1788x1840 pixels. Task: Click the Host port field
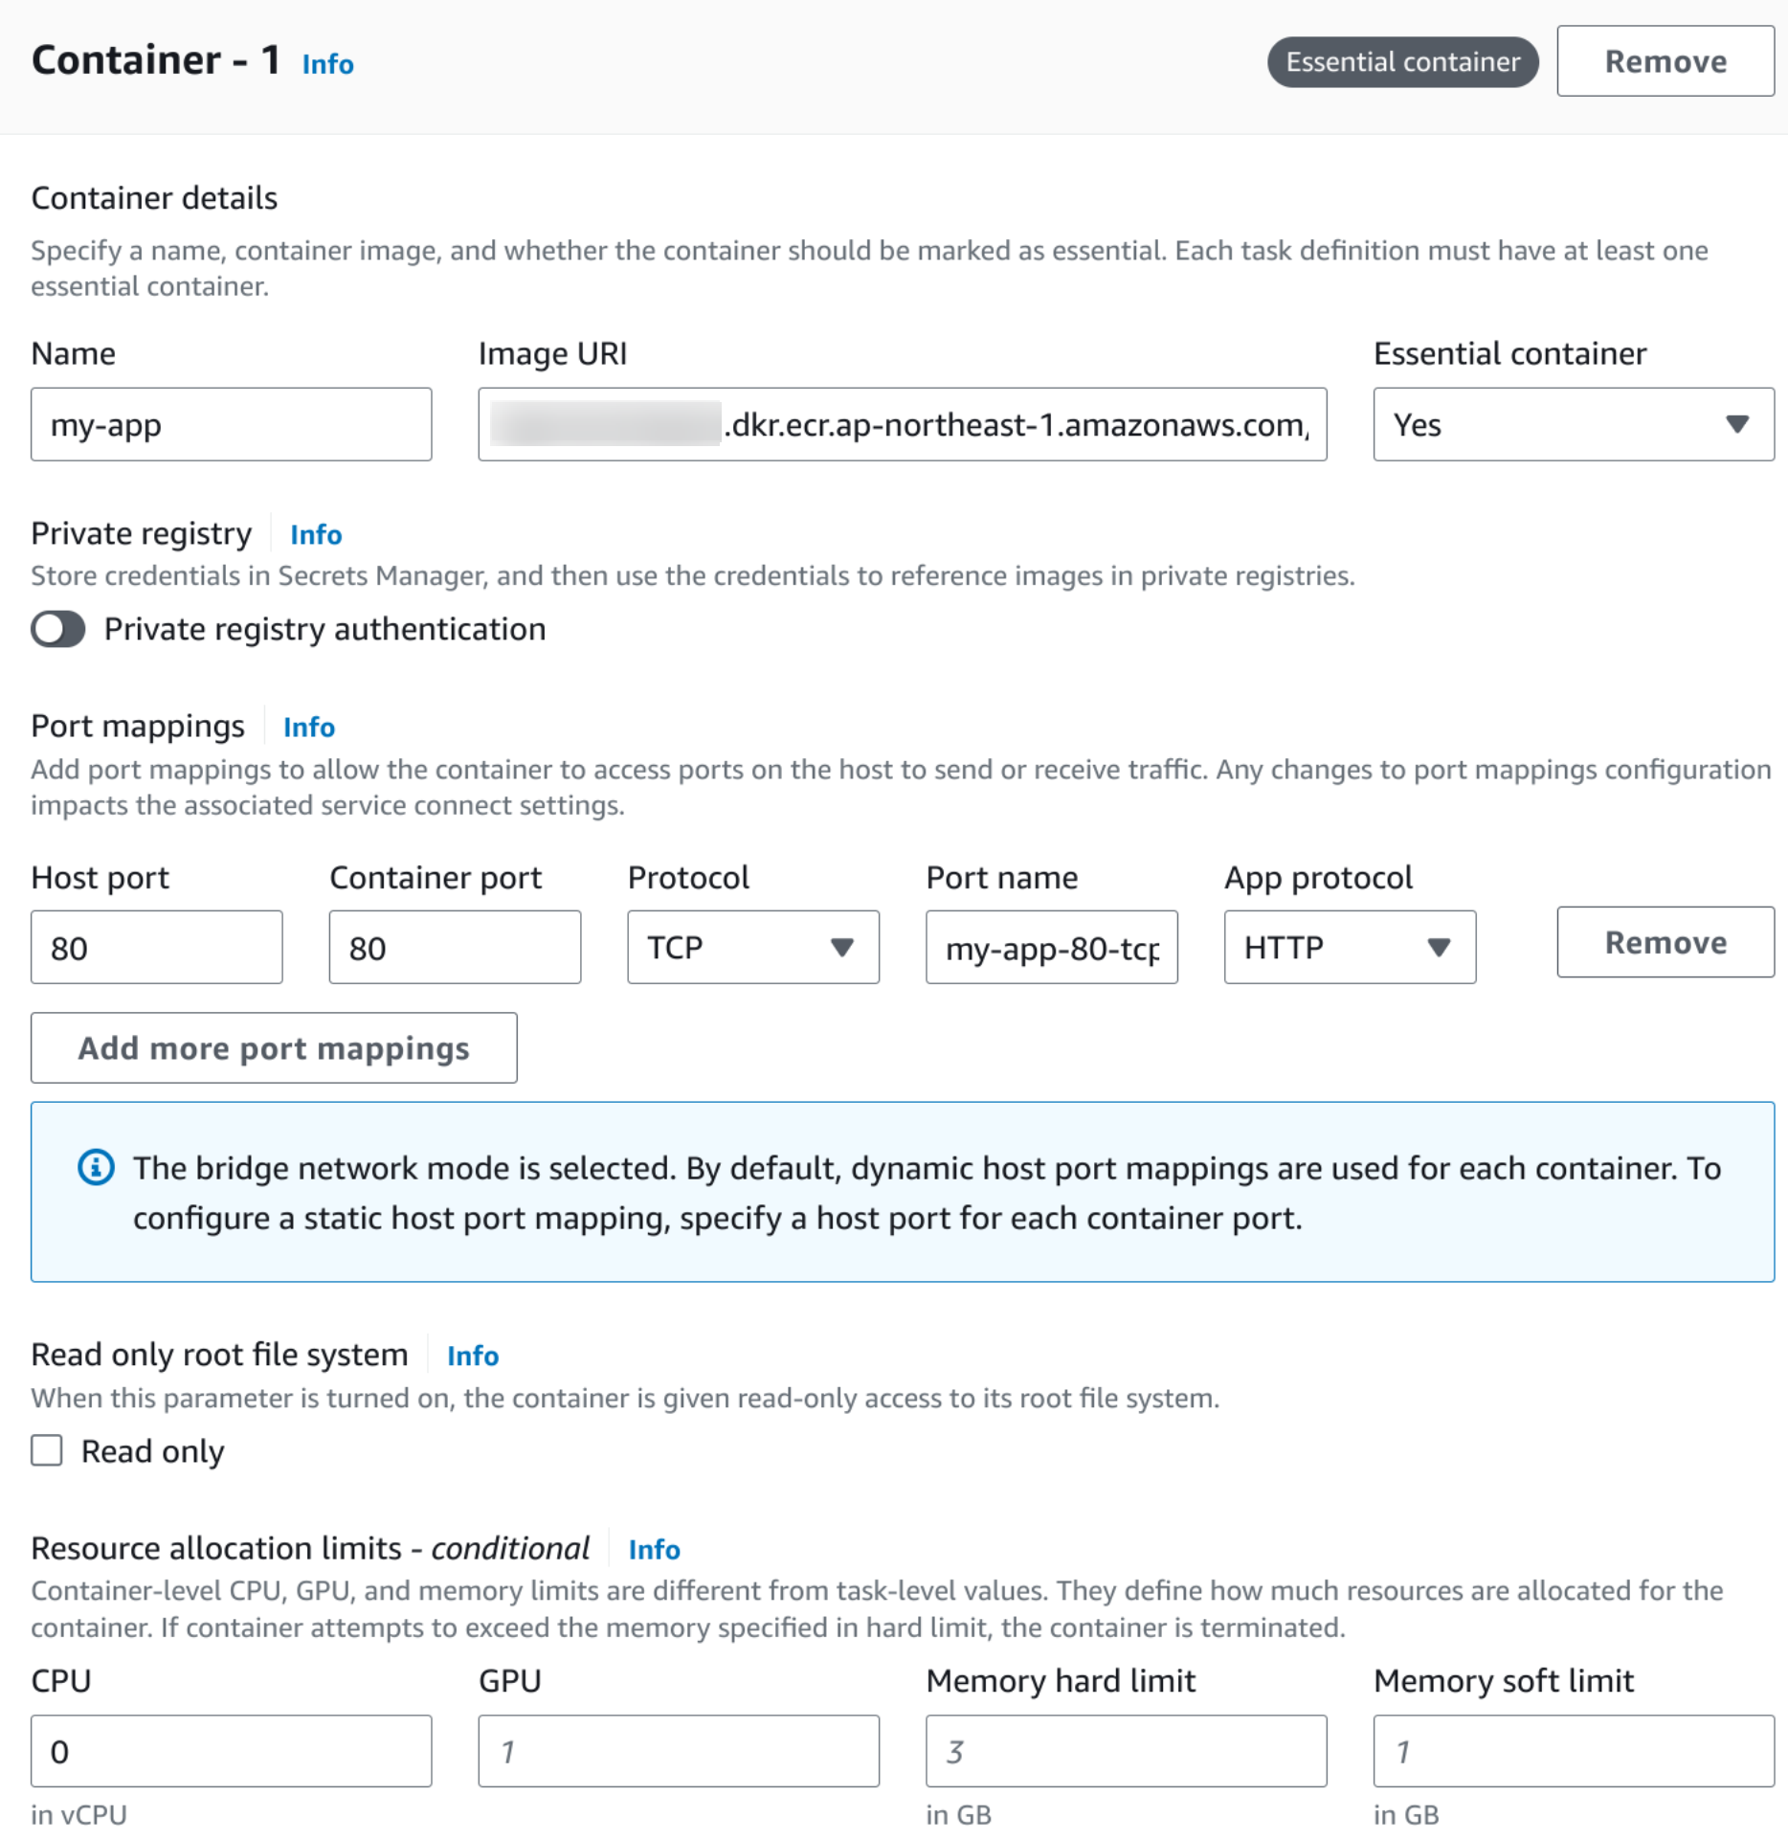tap(156, 947)
